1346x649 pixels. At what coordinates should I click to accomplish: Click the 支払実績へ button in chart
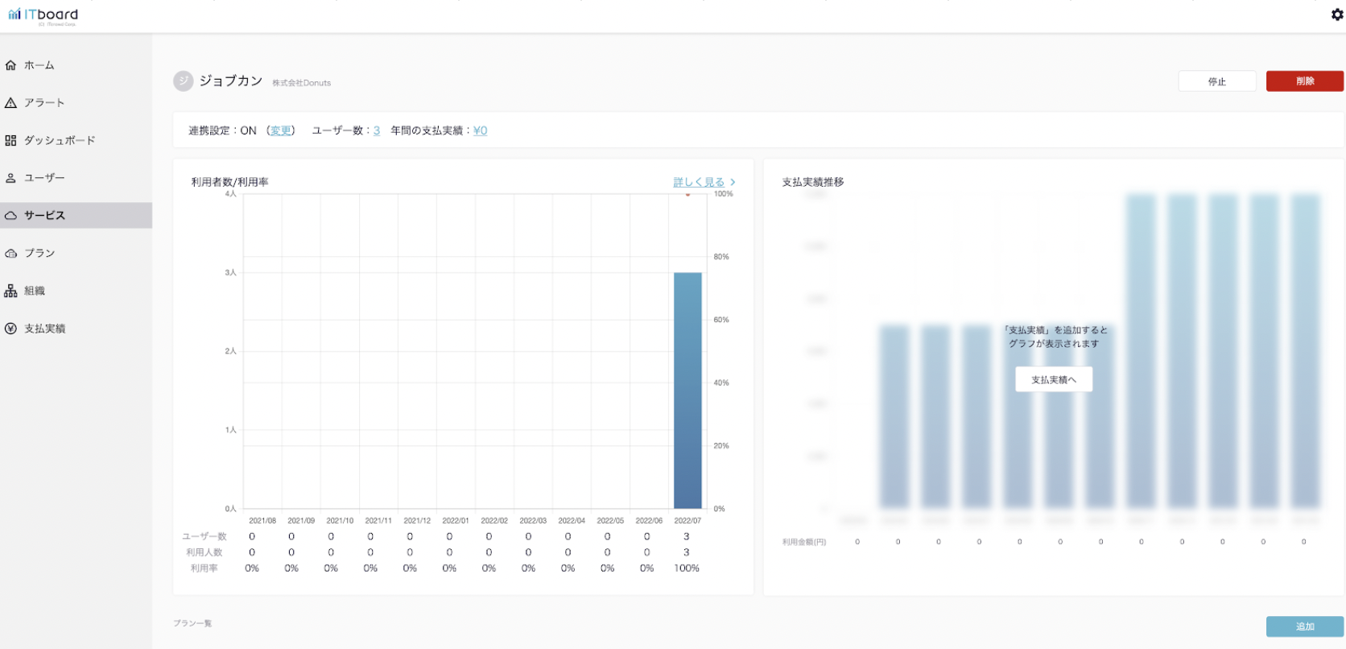1054,379
